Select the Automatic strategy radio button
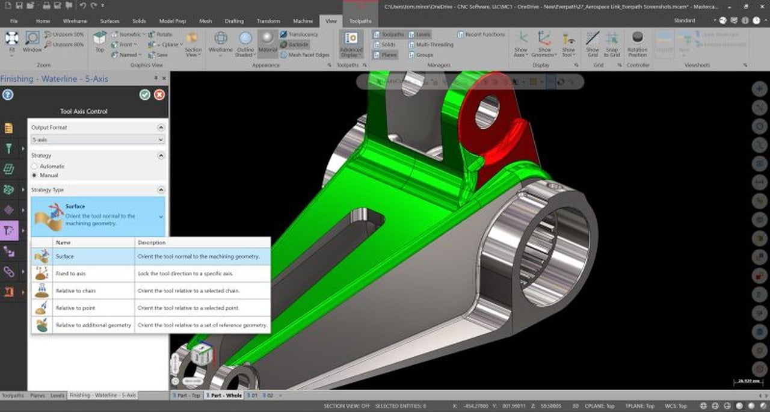This screenshot has width=770, height=412. 34,166
